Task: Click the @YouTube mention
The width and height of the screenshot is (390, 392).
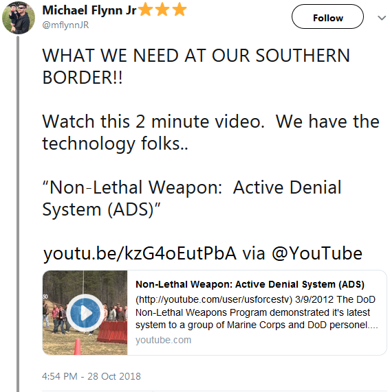Action: pyautogui.click(x=317, y=253)
